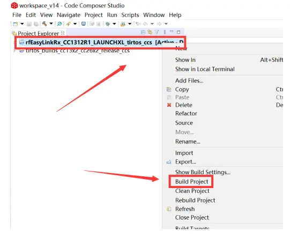Open the Source submenu
Image resolution: width=290 pixels, height=234 pixels.
184,123
